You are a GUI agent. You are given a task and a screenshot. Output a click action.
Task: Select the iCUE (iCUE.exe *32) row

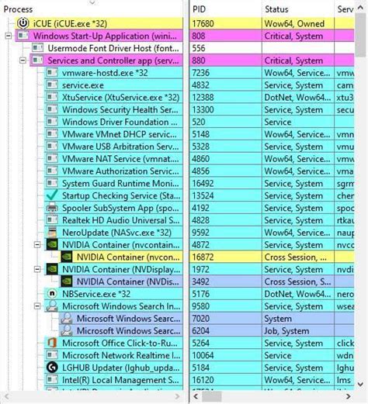(99, 23)
